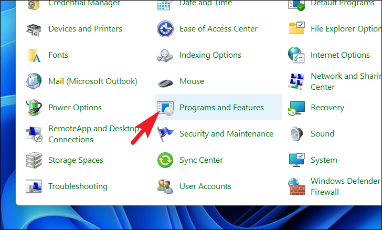
Task: Open Windows Defender Firewall link
Action: coord(345,186)
